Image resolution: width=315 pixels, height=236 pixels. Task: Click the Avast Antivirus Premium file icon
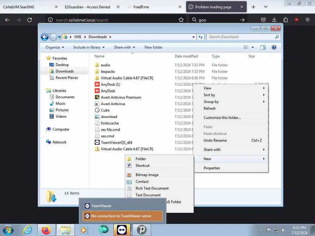pyautogui.click(x=97, y=97)
